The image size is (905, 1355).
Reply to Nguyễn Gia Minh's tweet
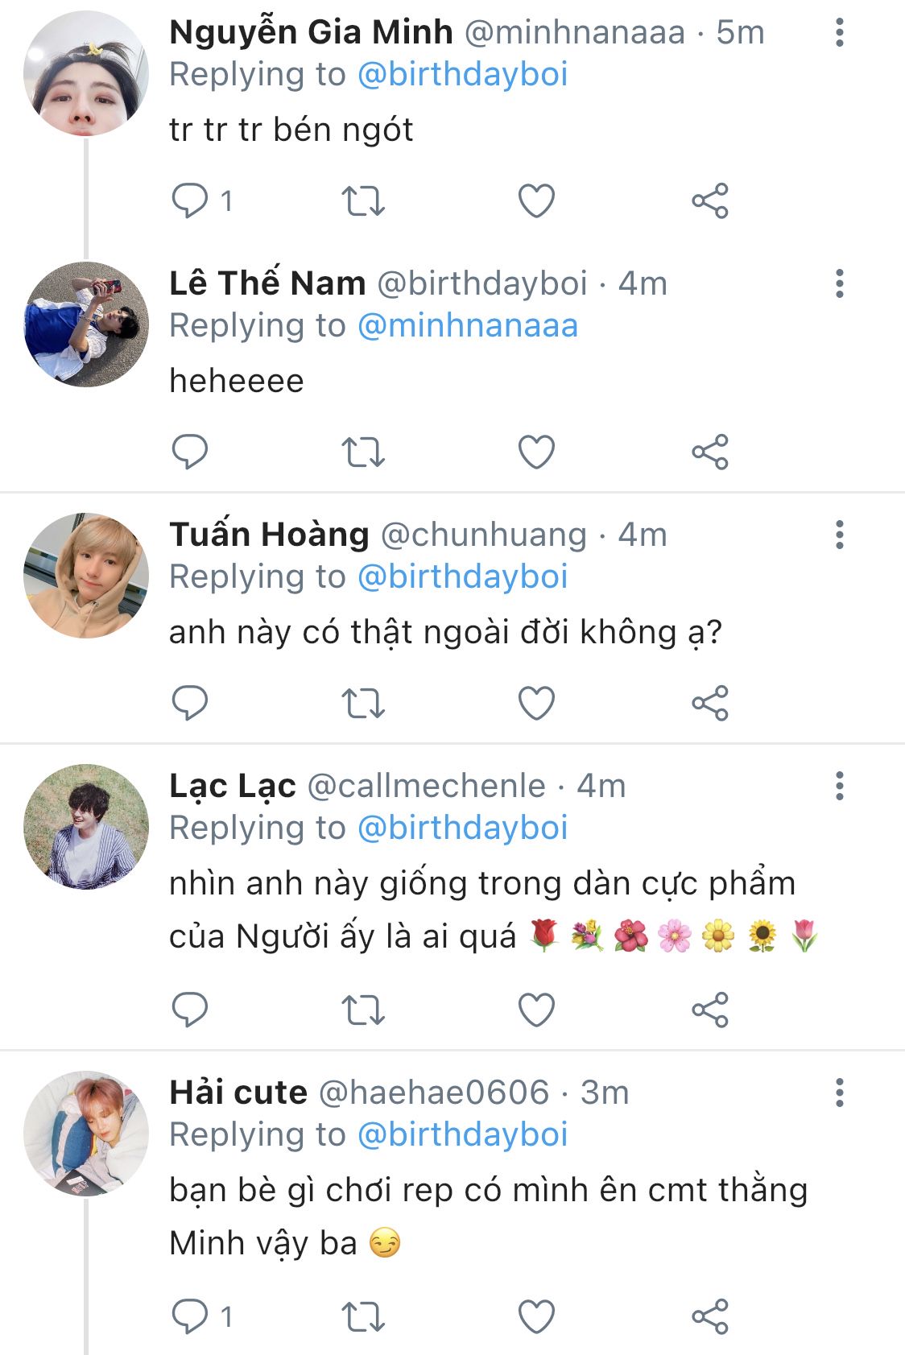point(191,200)
